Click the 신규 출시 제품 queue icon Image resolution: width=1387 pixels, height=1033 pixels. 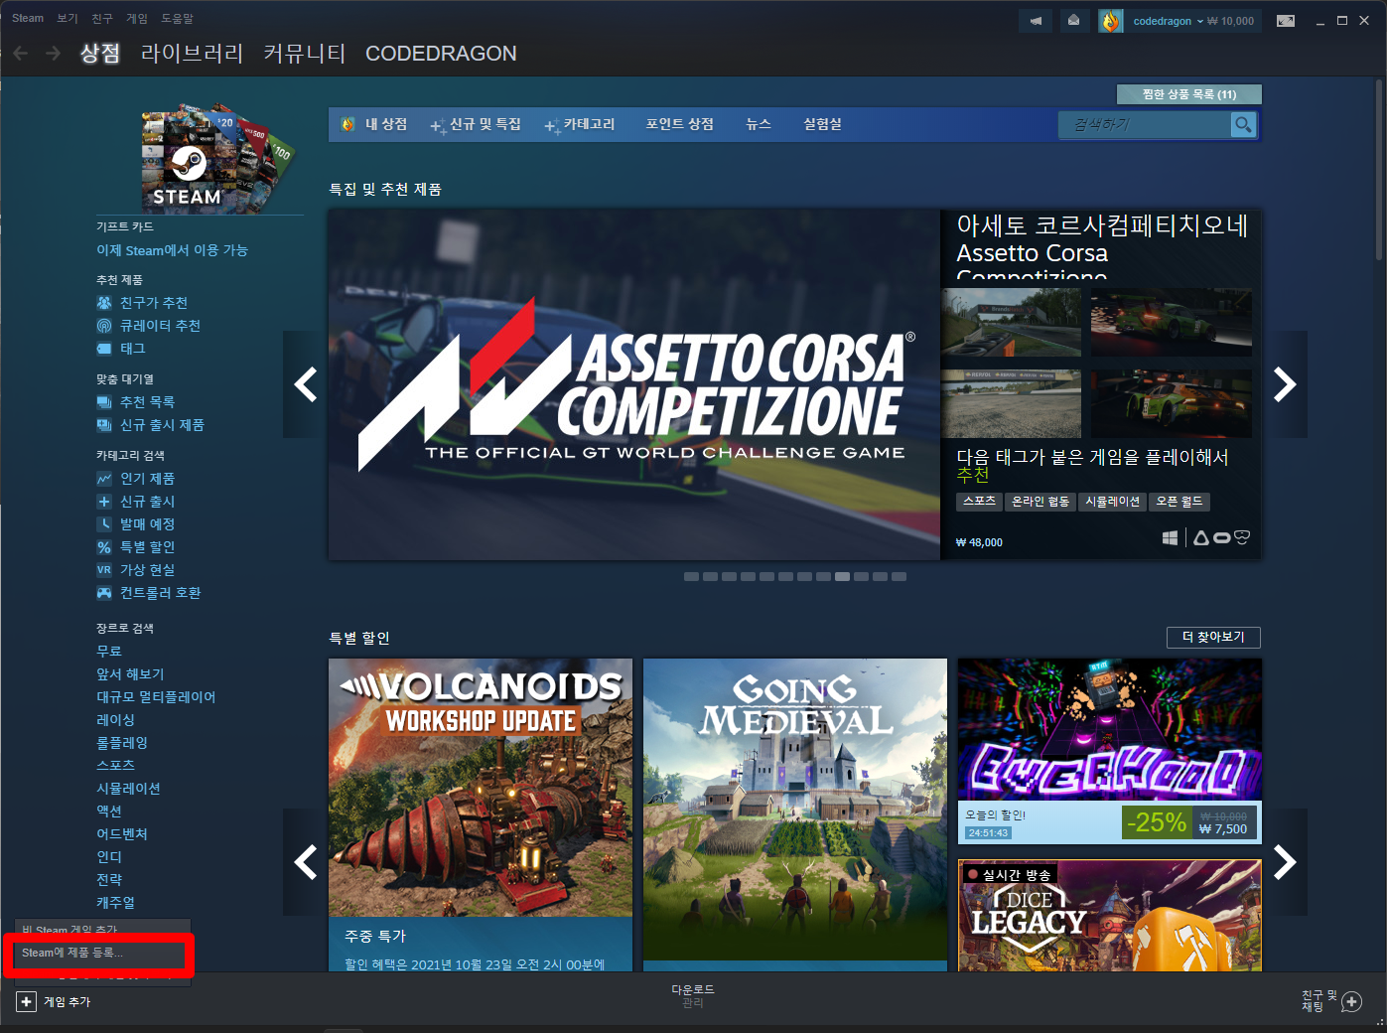(x=104, y=425)
